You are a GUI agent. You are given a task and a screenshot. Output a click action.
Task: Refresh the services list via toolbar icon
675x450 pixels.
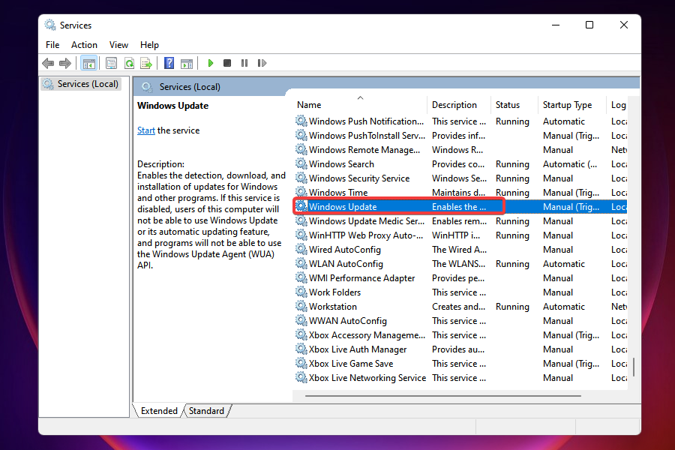click(x=129, y=63)
